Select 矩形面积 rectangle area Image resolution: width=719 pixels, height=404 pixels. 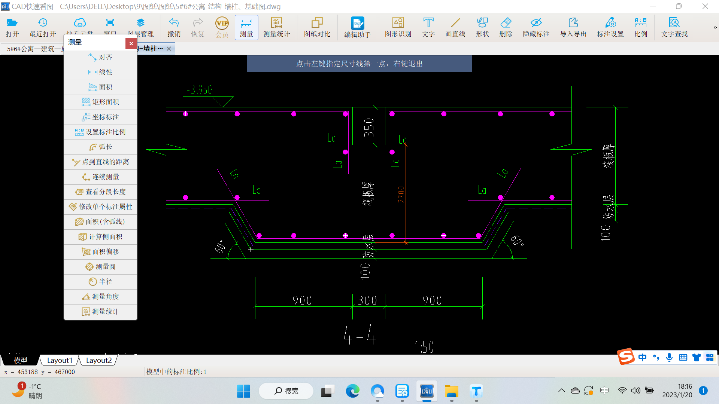click(101, 102)
